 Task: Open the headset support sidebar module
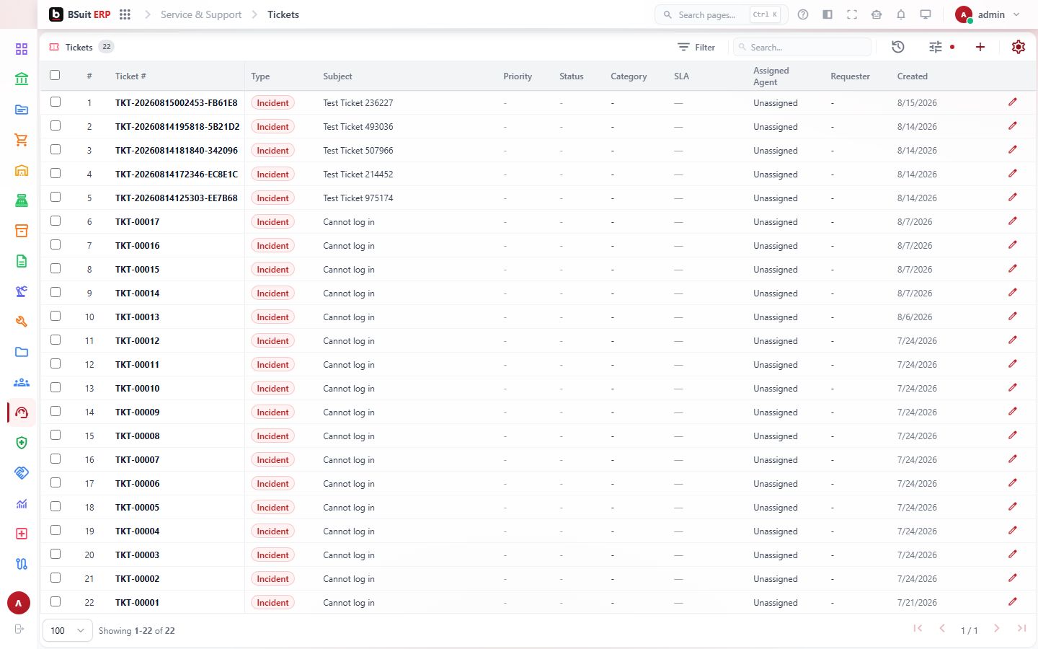(x=22, y=412)
